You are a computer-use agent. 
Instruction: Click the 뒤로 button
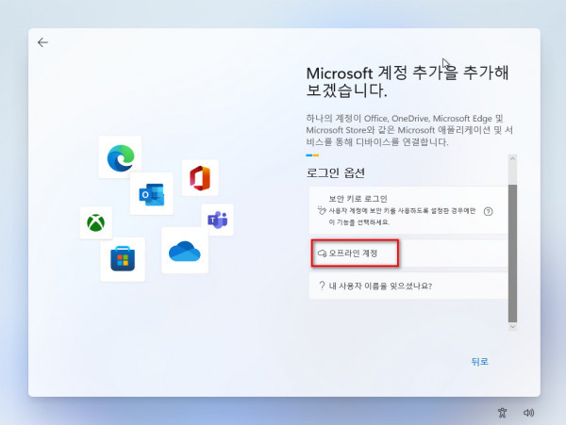pos(480,362)
